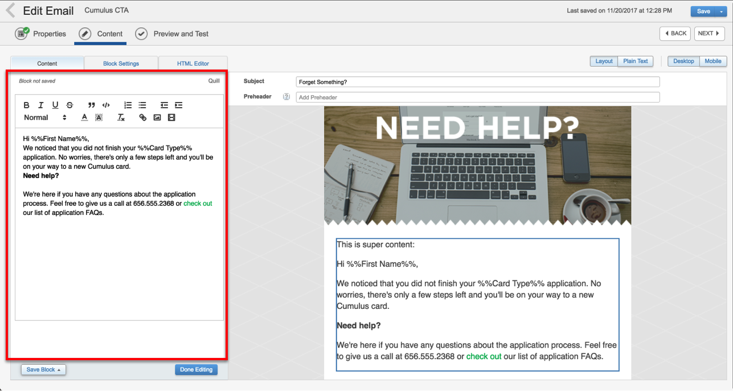Expand the Save Block options
This screenshot has width=733, height=391.
pyautogui.click(x=44, y=369)
